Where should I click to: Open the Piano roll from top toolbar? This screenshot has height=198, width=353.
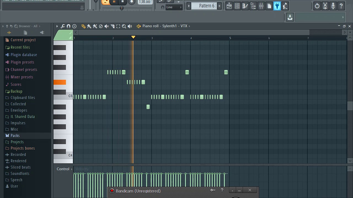coord(245,6)
